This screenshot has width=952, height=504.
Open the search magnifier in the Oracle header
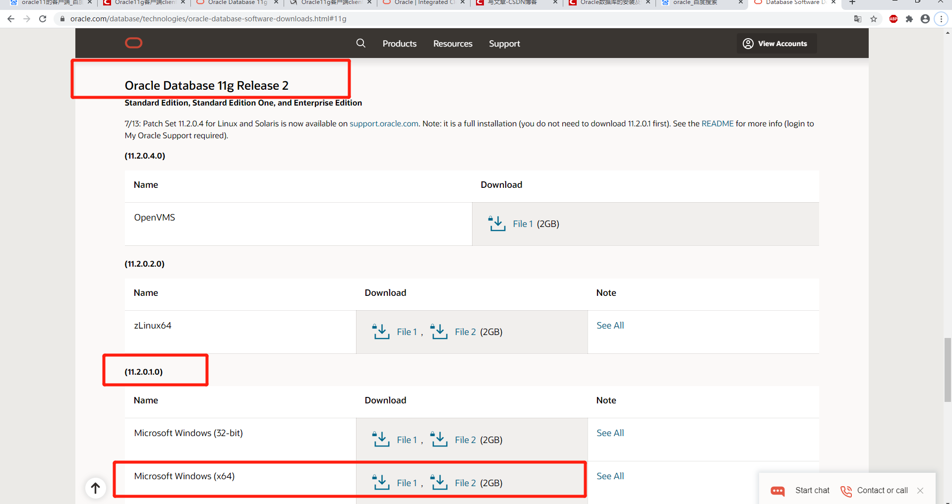point(361,43)
